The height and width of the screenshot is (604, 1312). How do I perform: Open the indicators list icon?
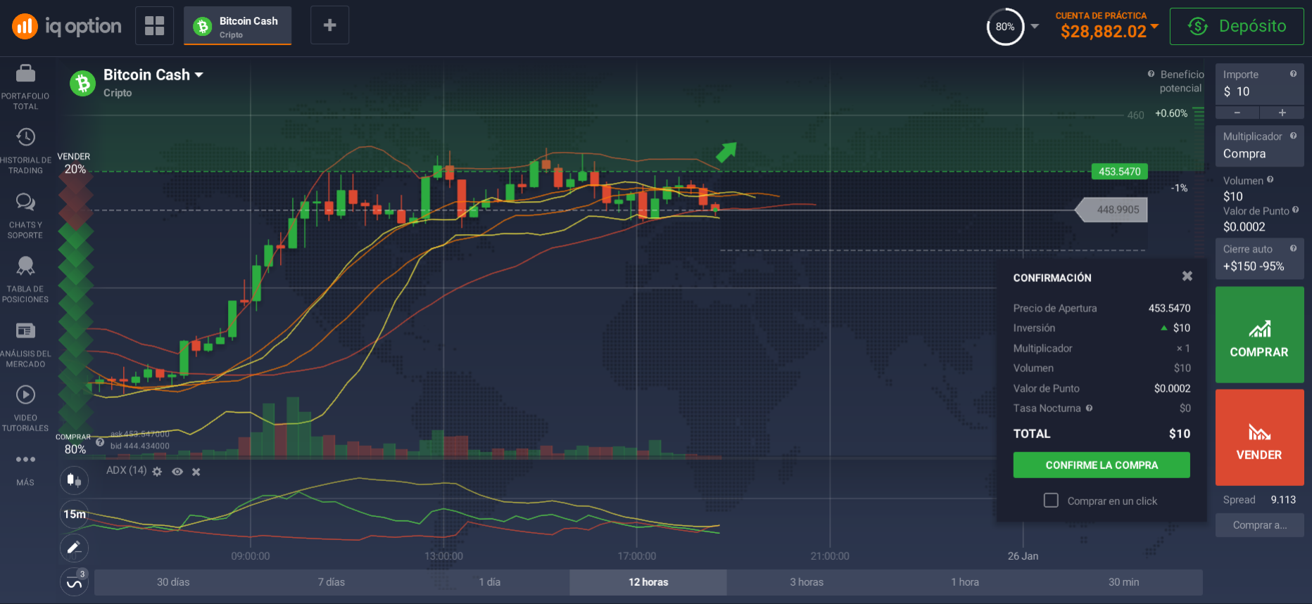pyautogui.click(x=74, y=582)
